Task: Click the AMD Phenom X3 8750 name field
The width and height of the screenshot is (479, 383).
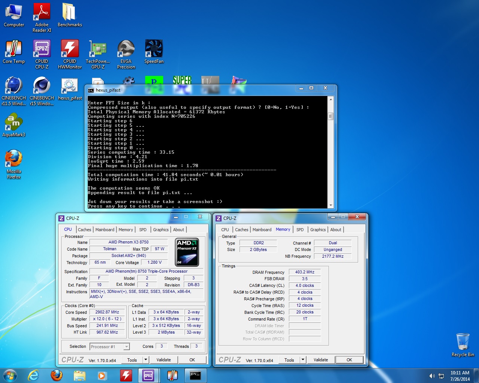Action: coord(128,242)
